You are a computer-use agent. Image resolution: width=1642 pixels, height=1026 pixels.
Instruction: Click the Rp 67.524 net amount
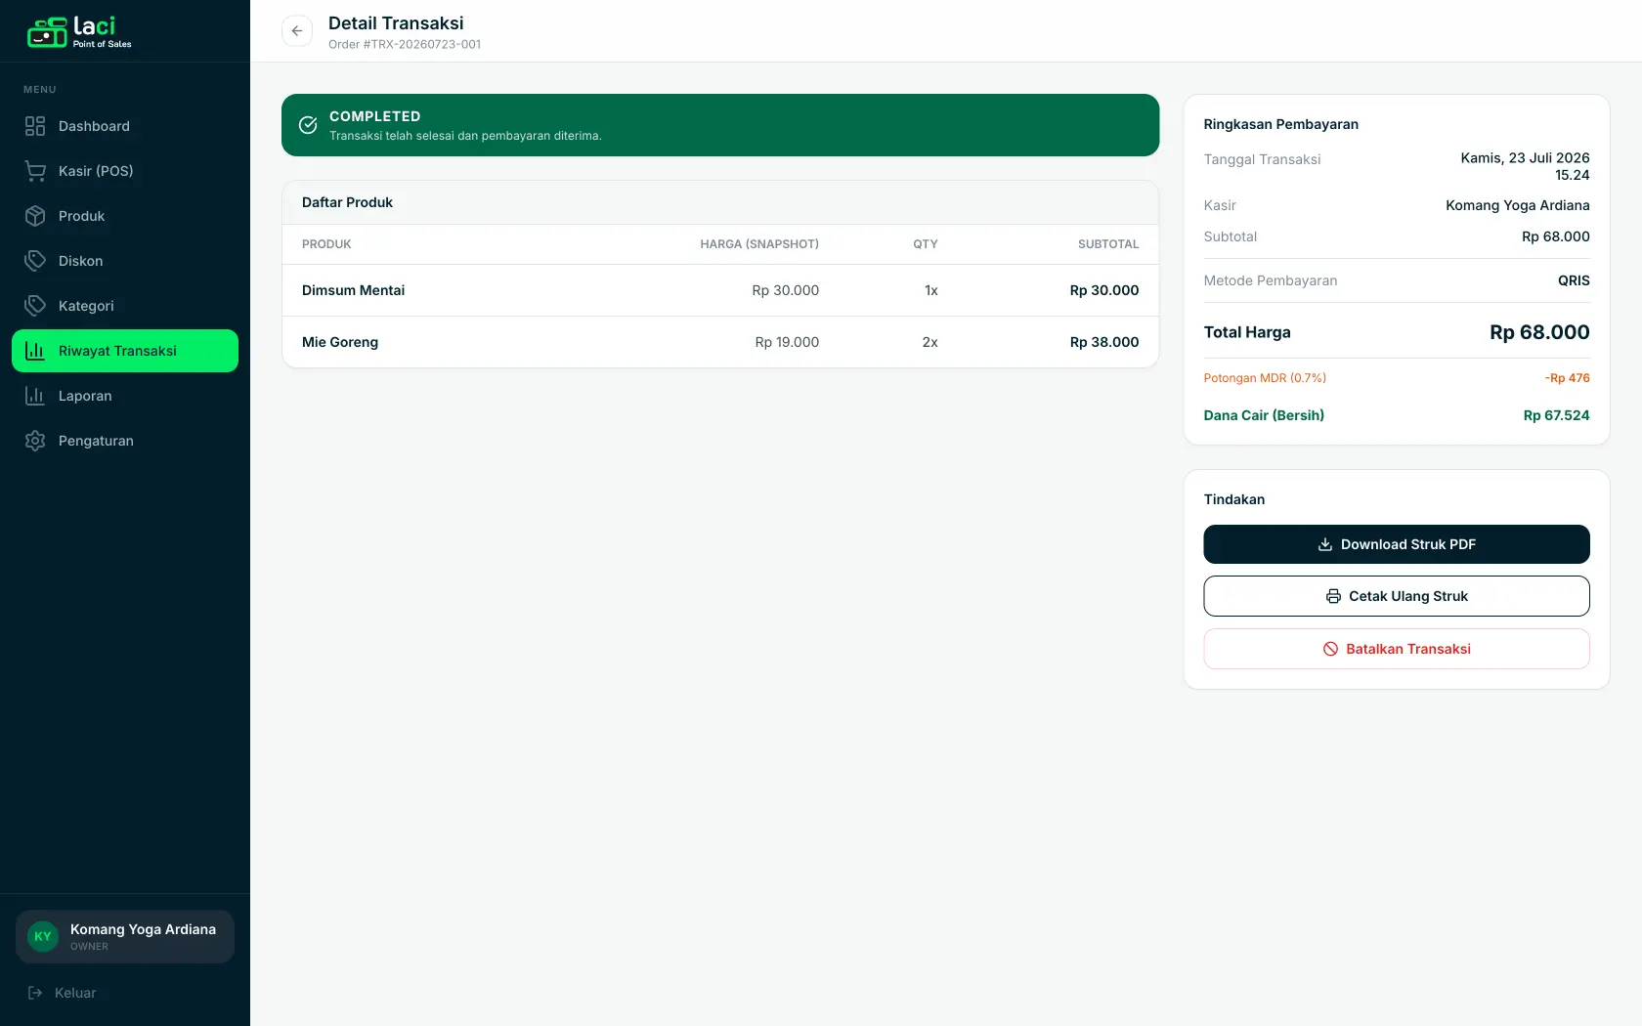click(1557, 415)
